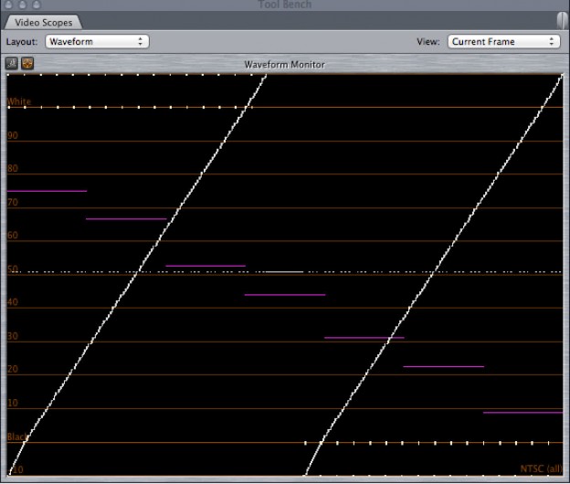Open the View dropdown showing Current Frame
The width and height of the screenshot is (570, 484).
point(502,42)
